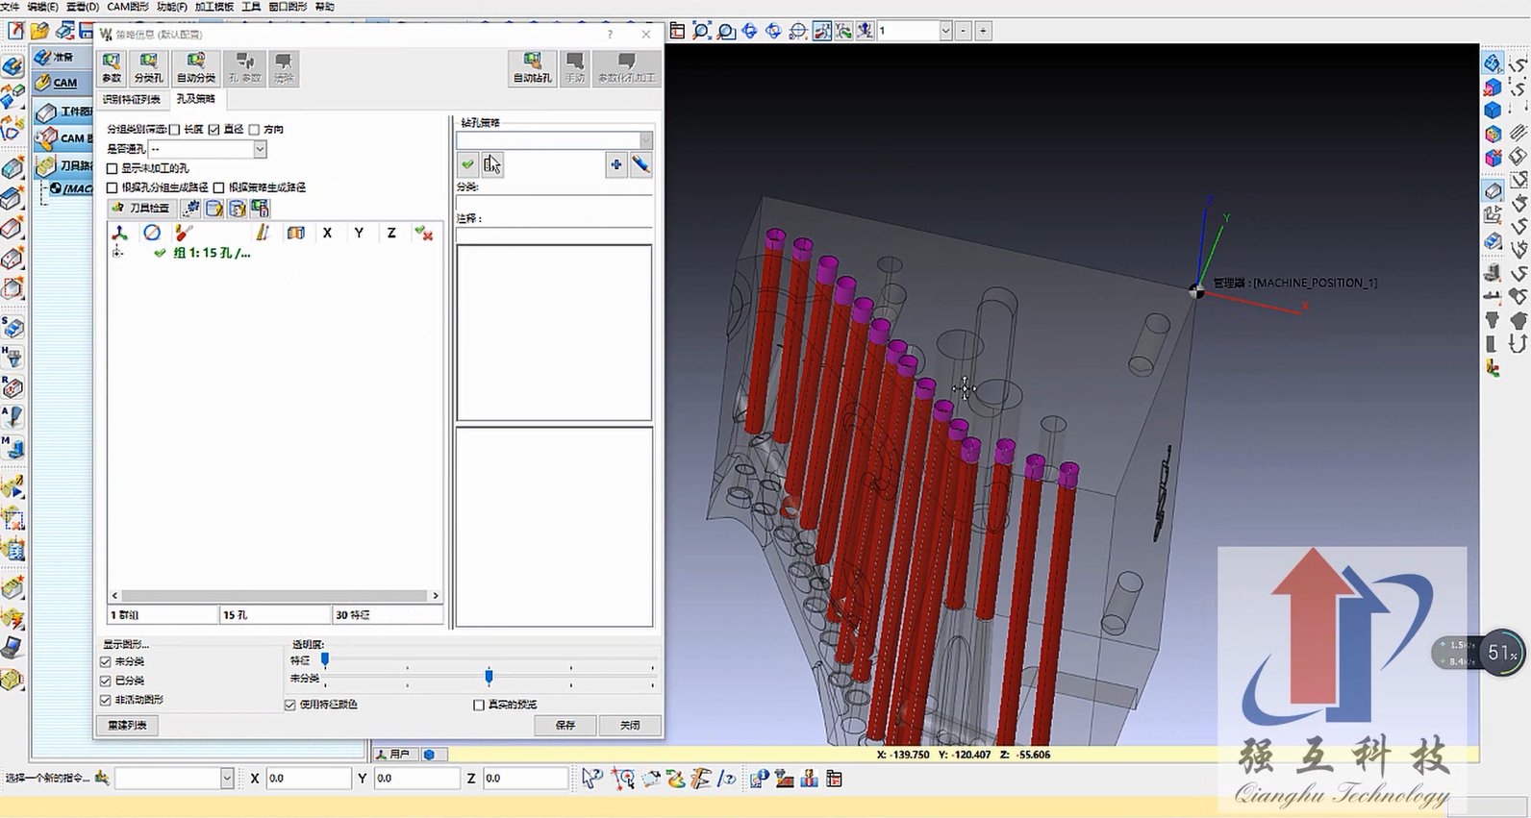This screenshot has height=818, width=1531.
Task: Click the 分类孔 classify holes button
Action: click(148, 68)
